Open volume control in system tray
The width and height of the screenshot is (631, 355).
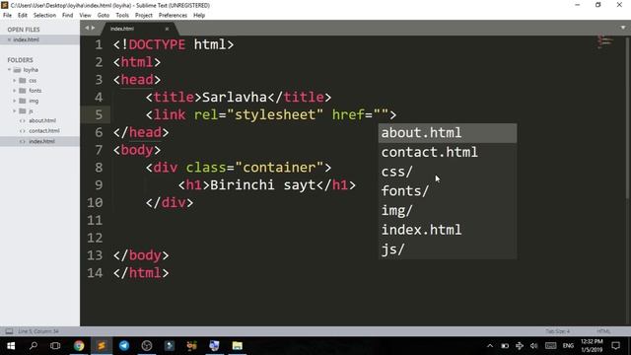click(x=534, y=346)
